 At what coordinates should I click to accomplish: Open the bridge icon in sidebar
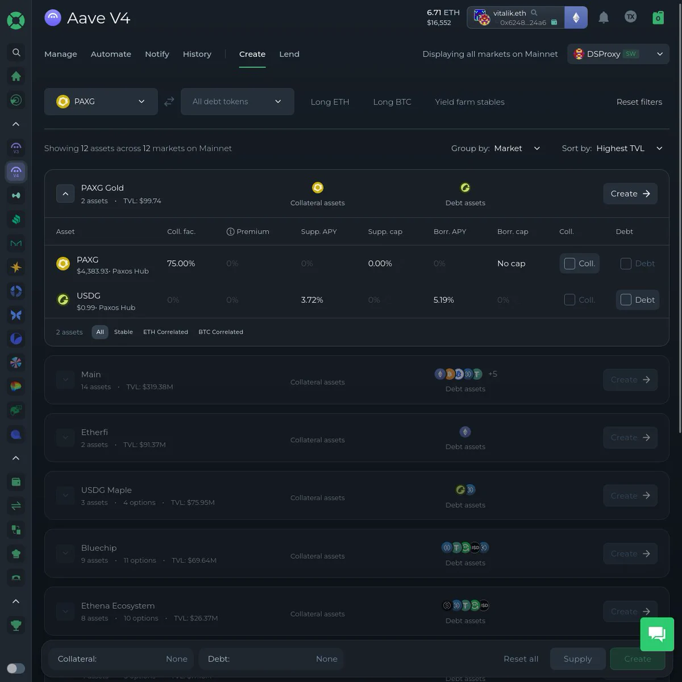tap(16, 577)
